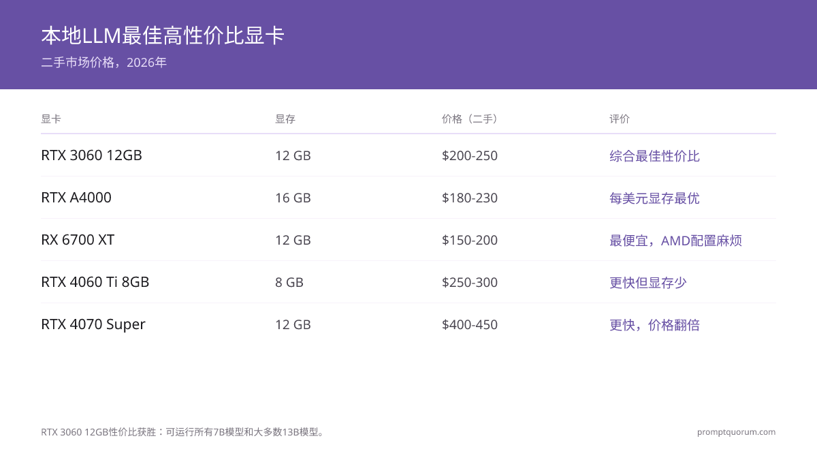This screenshot has width=817, height=460.
Task: Click 12 GB in the RX 6700 XT row
Action: pyautogui.click(x=293, y=240)
